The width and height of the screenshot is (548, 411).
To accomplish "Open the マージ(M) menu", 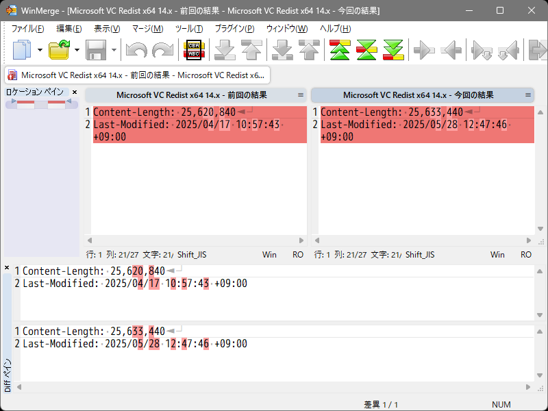I will [147, 29].
